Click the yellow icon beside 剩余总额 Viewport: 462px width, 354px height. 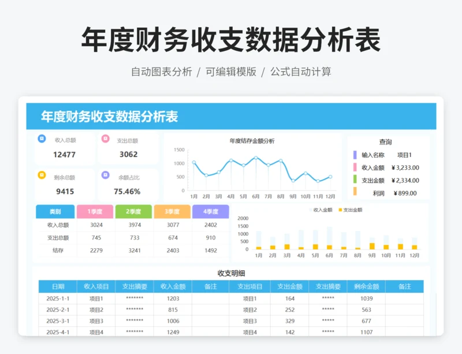pos(42,175)
